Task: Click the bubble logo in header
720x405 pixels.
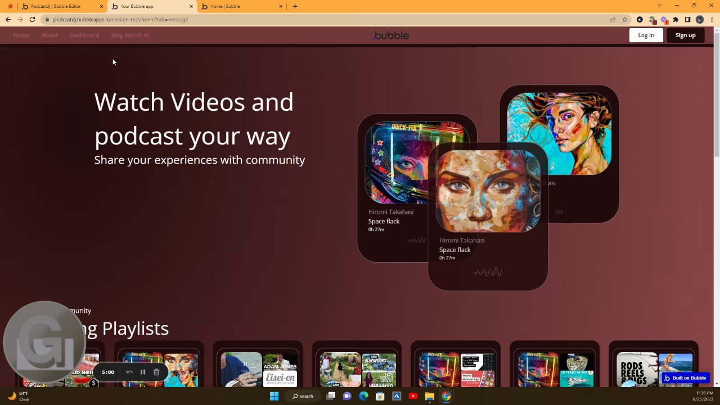Action: [391, 35]
